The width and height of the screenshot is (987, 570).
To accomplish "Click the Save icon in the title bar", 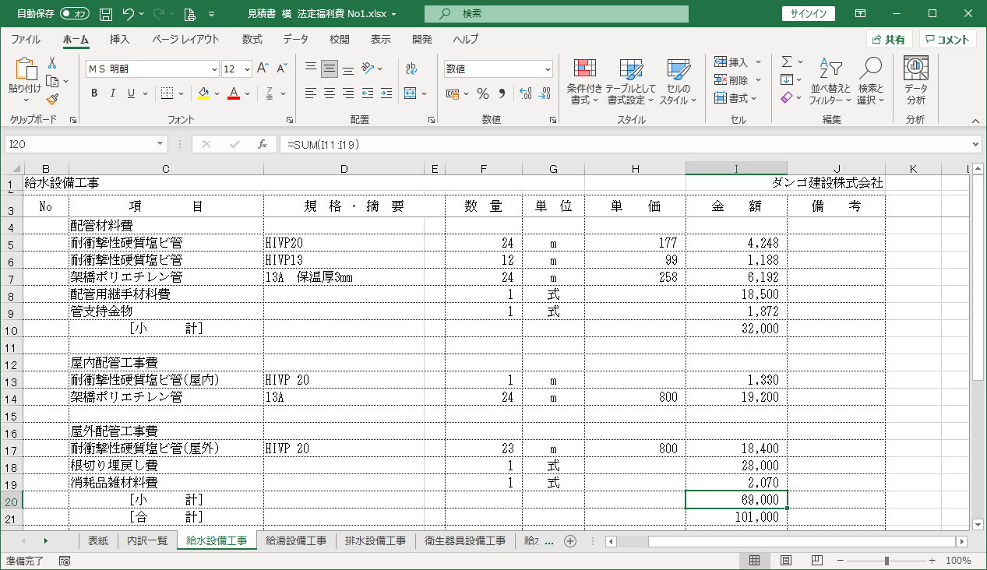I will (107, 14).
